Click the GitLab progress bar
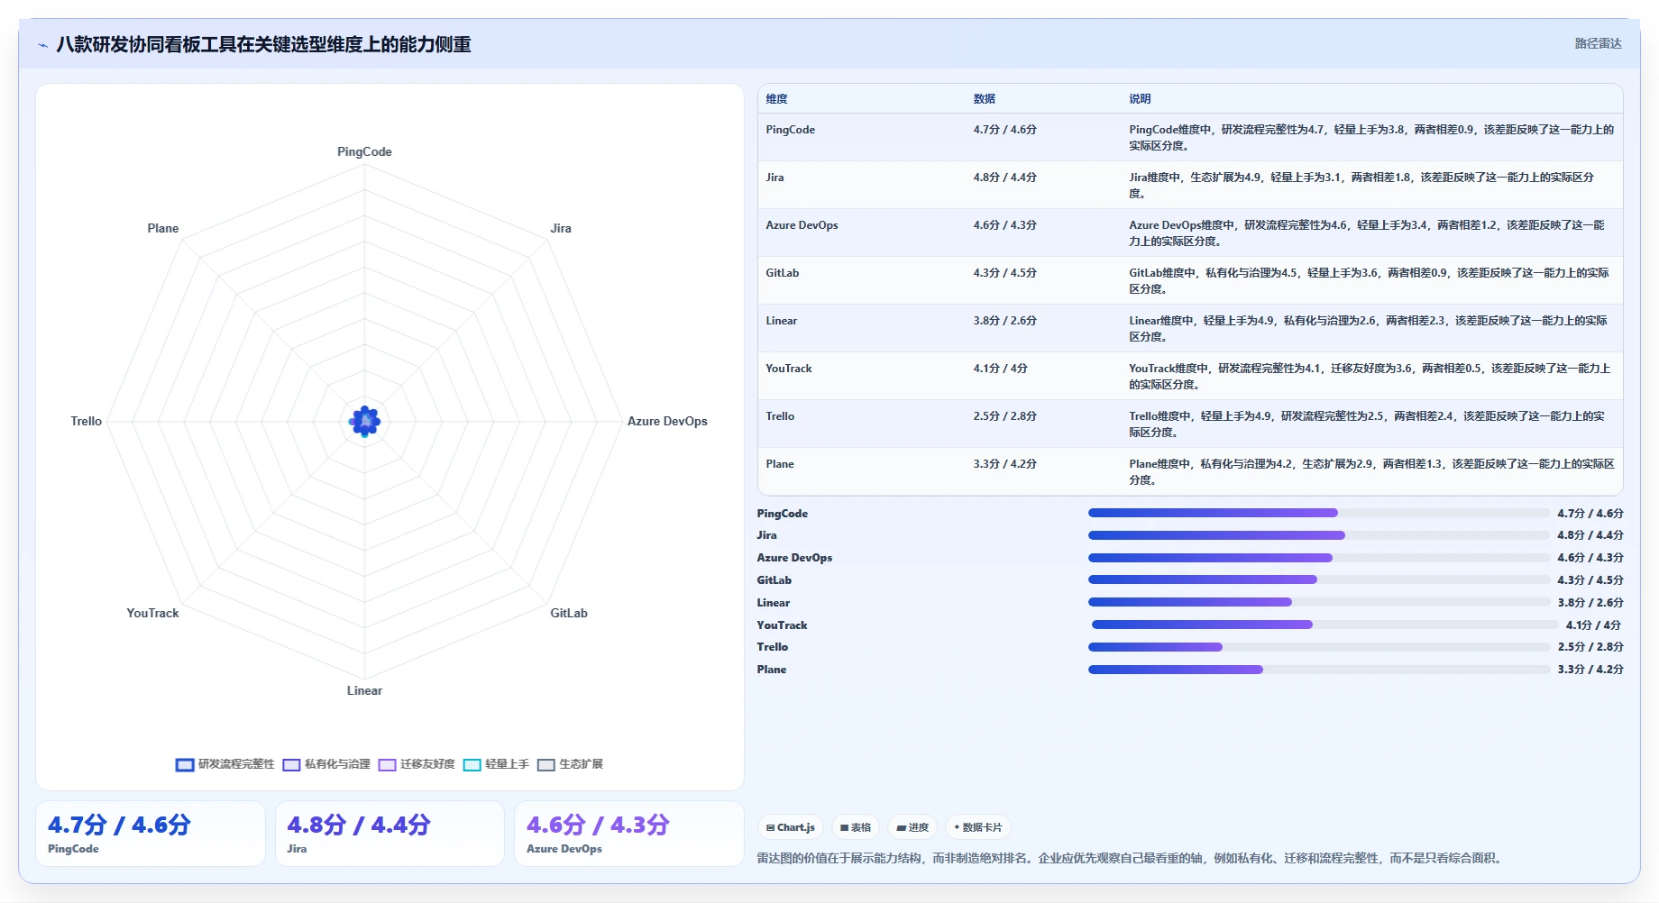Image resolution: width=1659 pixels, height=903 pixels. tap(1319, 579)
